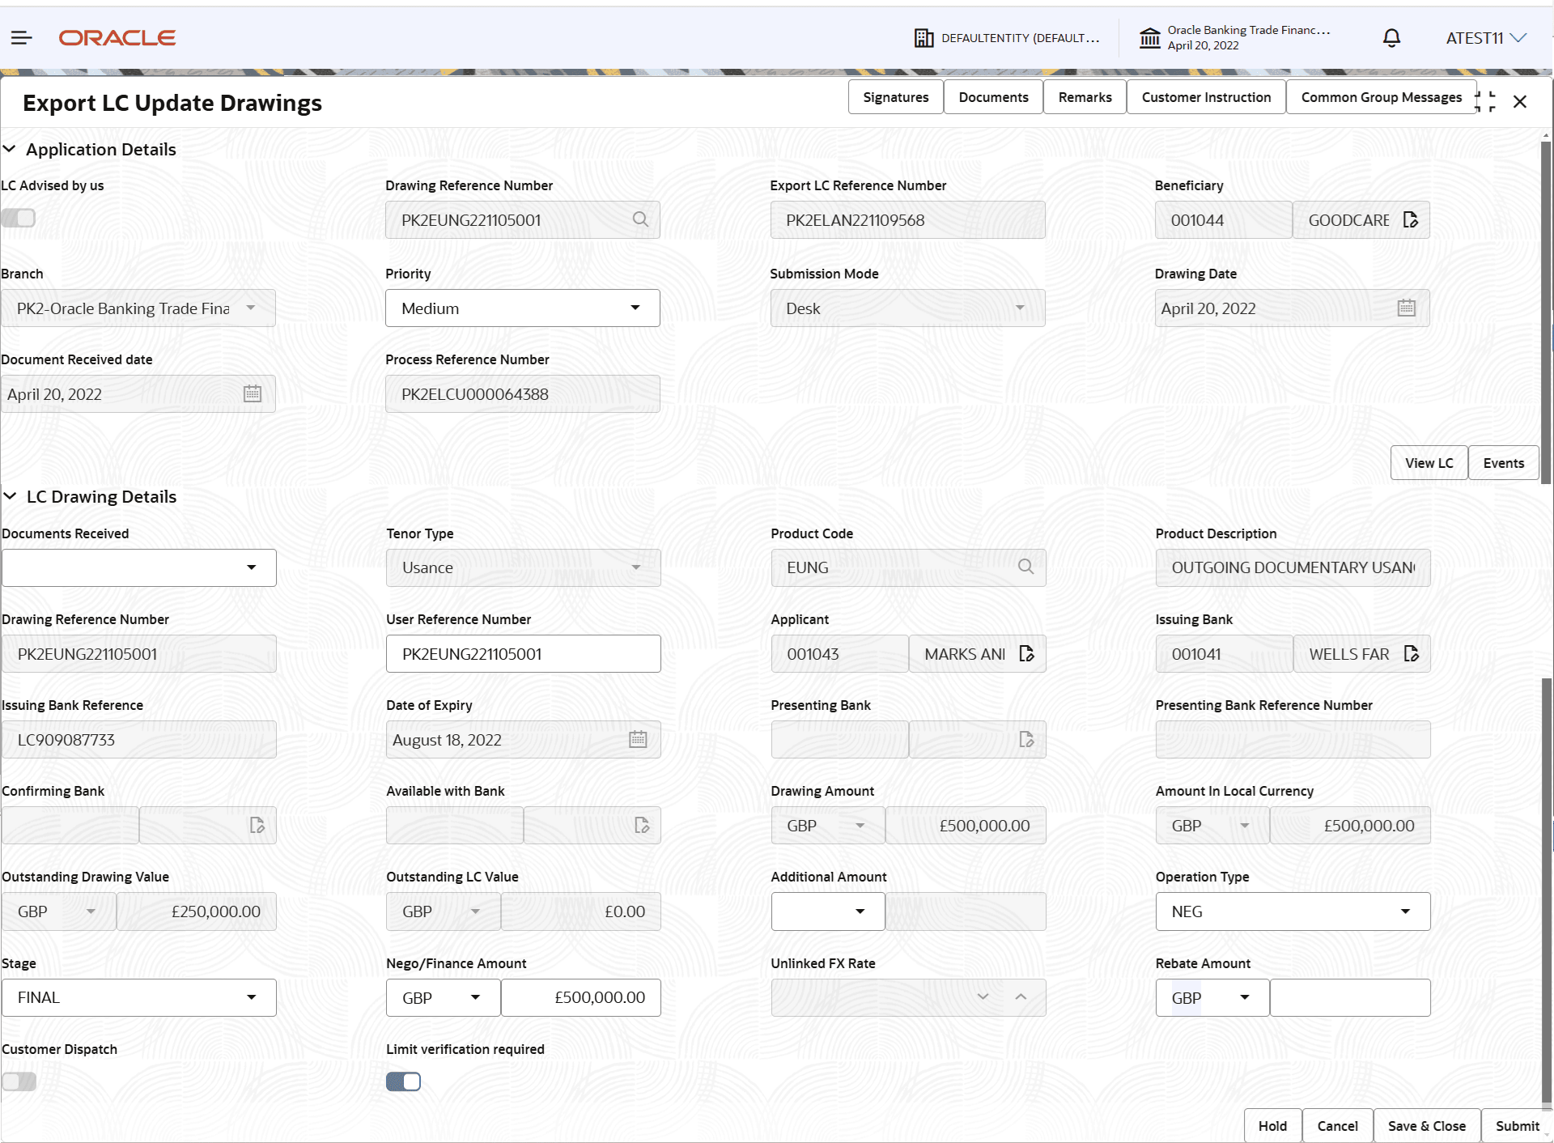
Task: Open the Drawing Date calendar picker
Action: point(1407,308)
